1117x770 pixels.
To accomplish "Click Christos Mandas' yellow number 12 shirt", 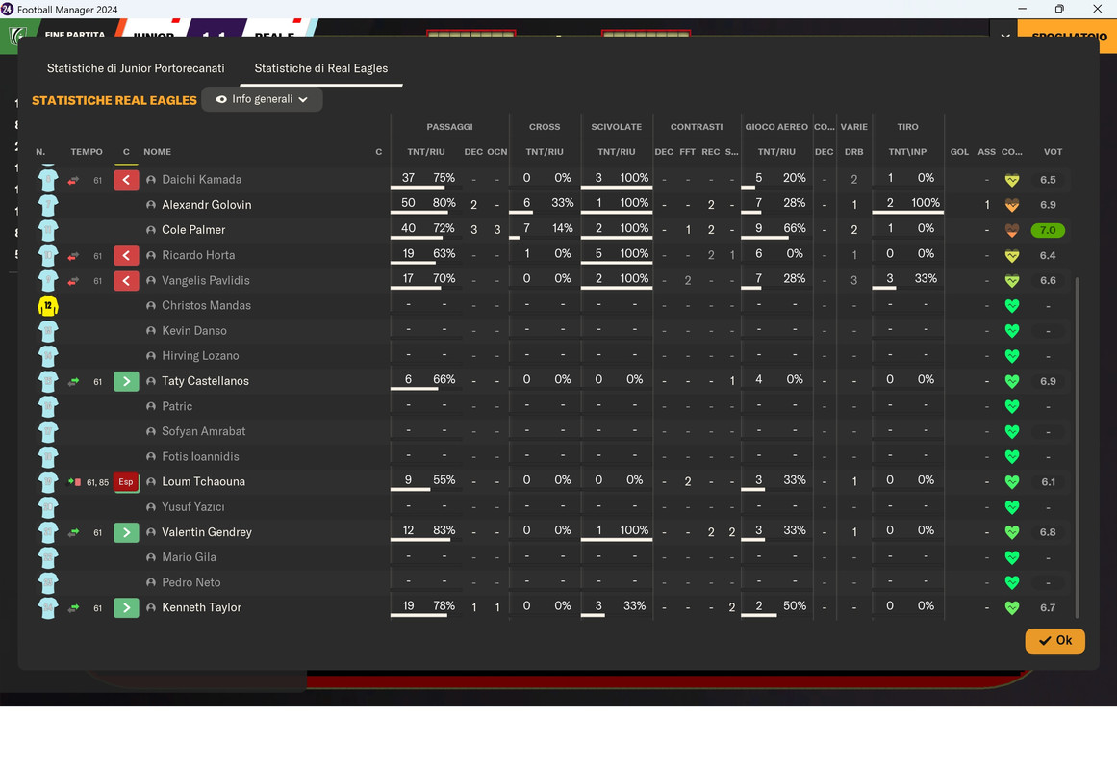I will [48, 306].
